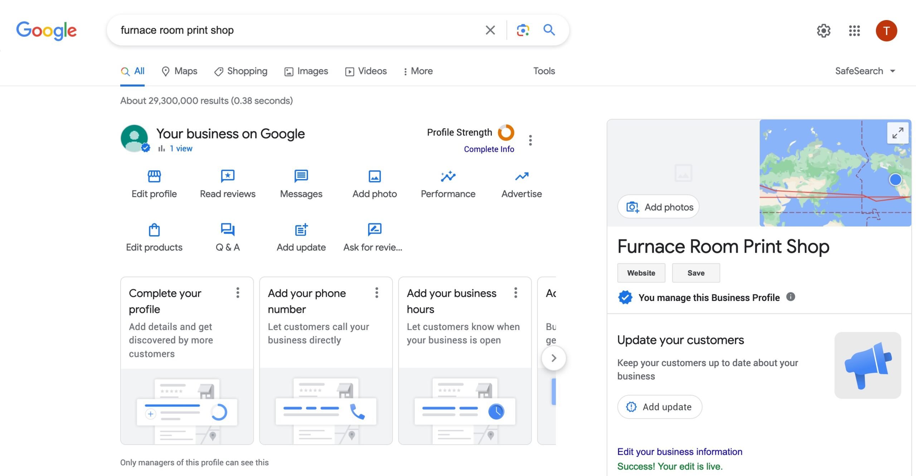916x476 pixels.
Task: Click the Read reviews icon
Action: tap(227, 176)
